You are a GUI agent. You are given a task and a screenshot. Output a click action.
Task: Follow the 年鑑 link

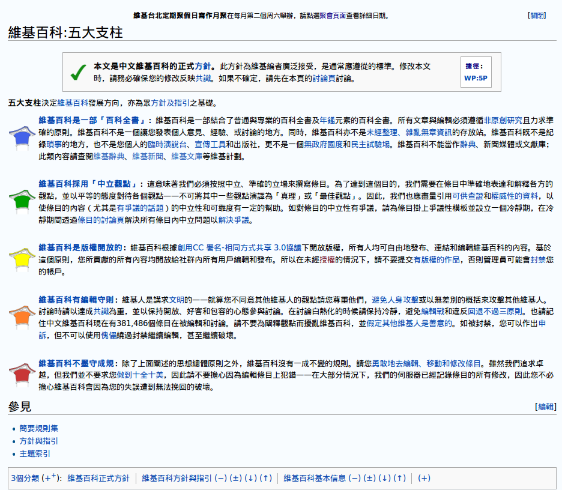click(x=327, y=120)
